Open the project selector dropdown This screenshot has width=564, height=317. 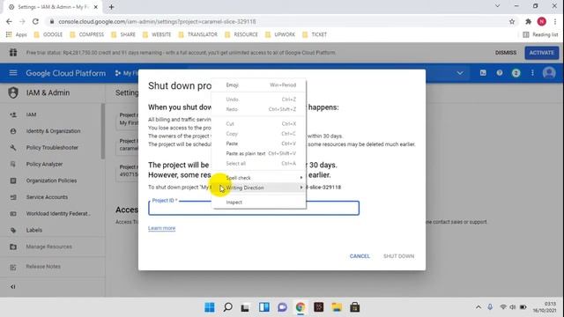tap(127, 73)
